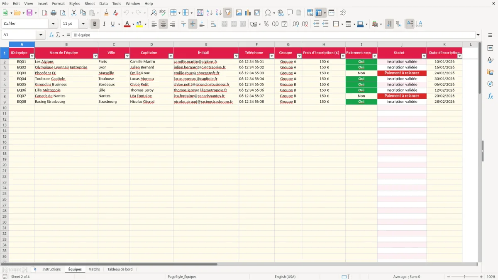Switch to the Instructions sheet tab
The height and width of the screenshot is (280, 498).
[51, 269]
